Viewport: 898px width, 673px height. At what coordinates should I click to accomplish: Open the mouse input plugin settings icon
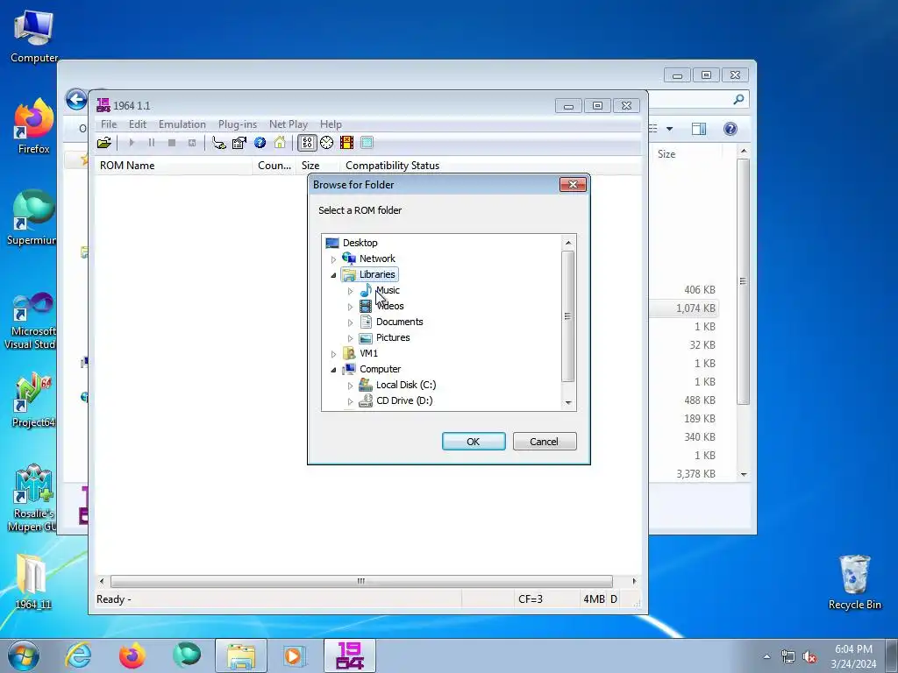218,143
